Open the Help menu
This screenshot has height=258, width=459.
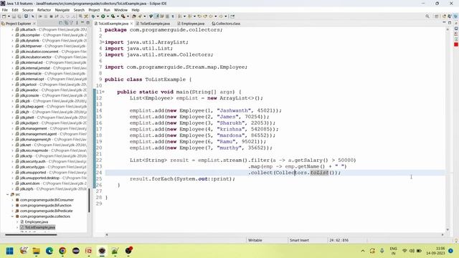coord(136,10)
